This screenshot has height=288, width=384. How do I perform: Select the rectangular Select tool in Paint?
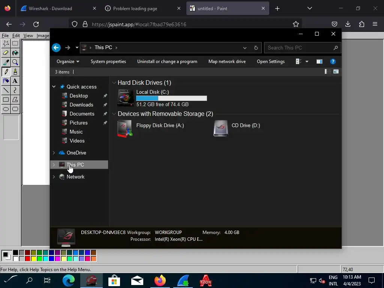pos(15,43)
